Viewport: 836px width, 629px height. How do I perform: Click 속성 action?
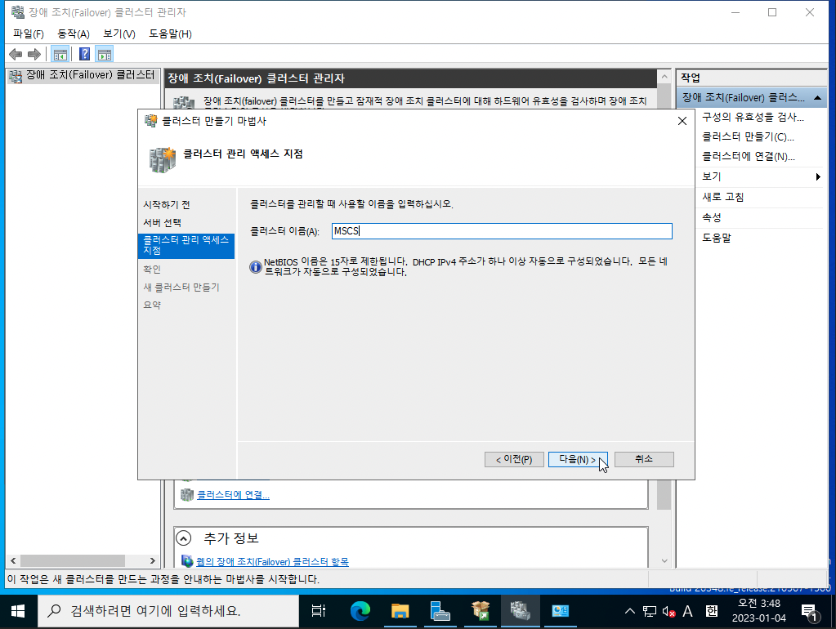(x=712, y=217)
